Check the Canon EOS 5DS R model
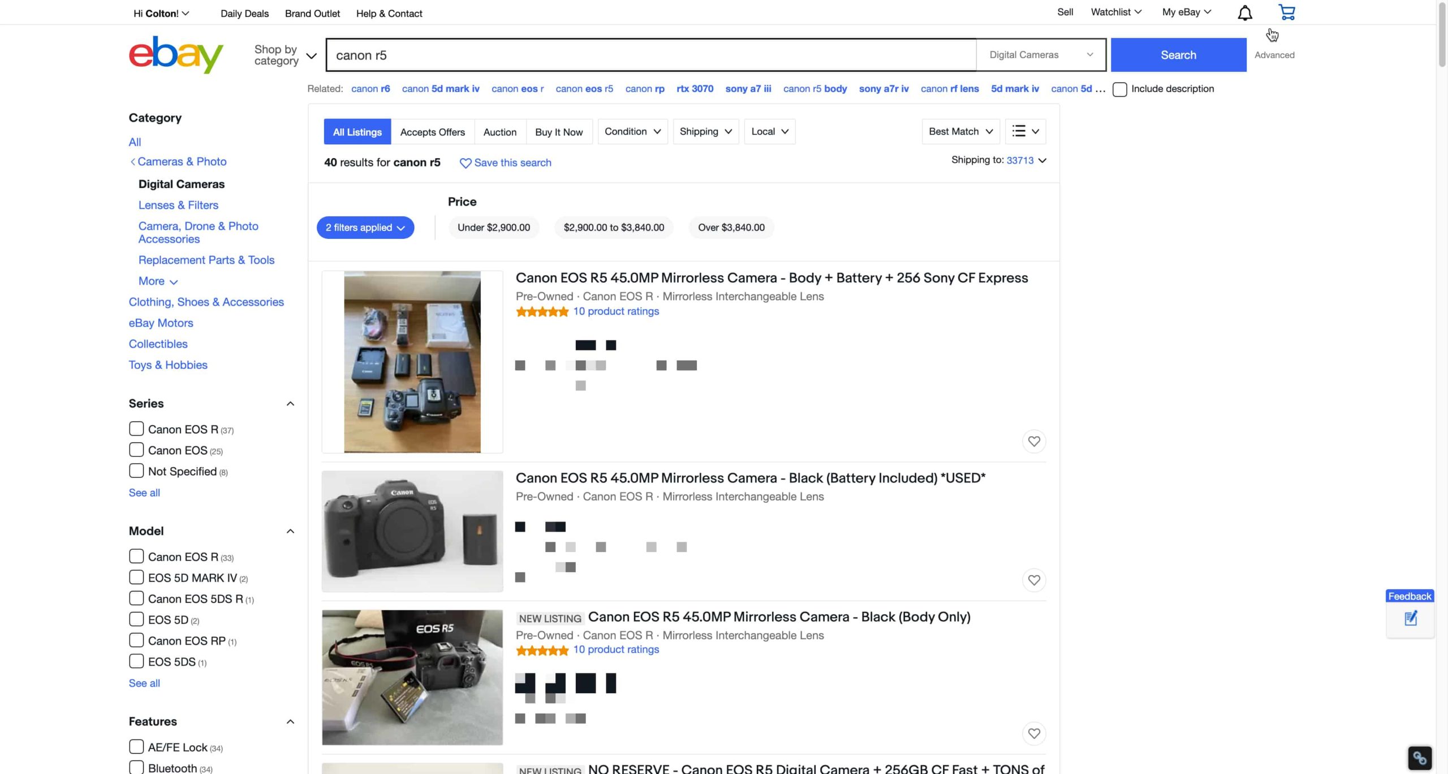This screenshot has height=774, width=1448. tap(136, 598)
